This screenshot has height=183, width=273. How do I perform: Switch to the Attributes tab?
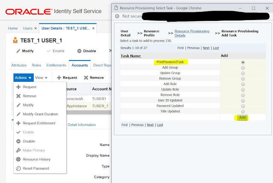tap(19, 65)
